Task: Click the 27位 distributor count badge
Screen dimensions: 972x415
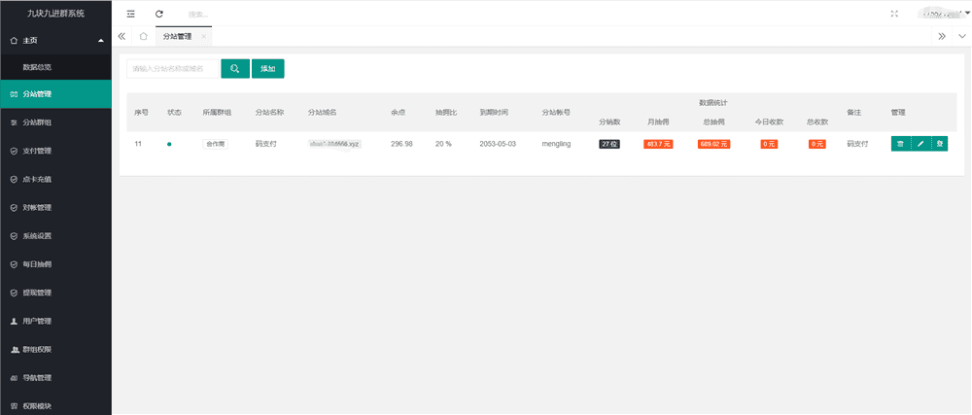Action: (609, 144)
